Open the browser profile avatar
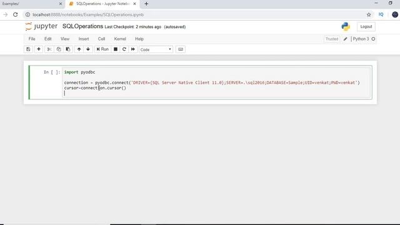Viewport: 400px width, 225px height. 395,14
